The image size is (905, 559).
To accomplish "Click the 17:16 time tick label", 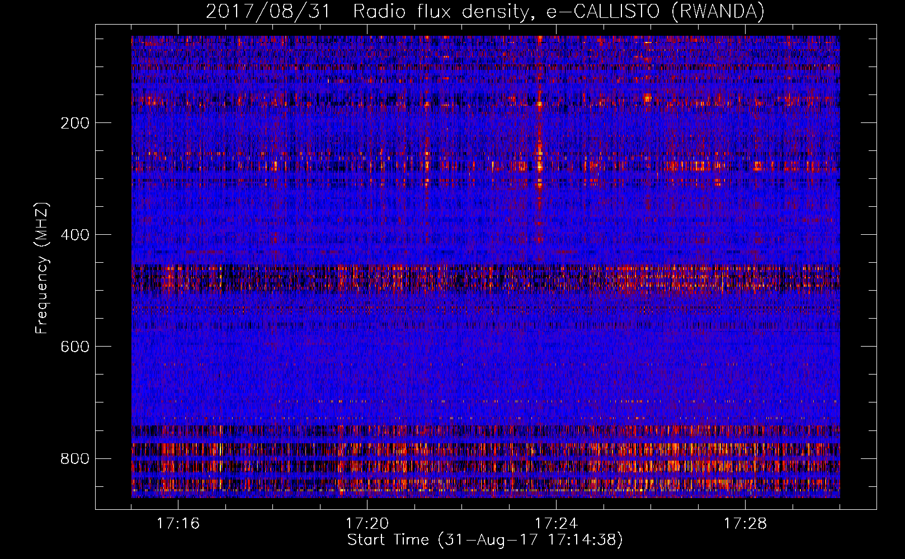I will [178, 524].
